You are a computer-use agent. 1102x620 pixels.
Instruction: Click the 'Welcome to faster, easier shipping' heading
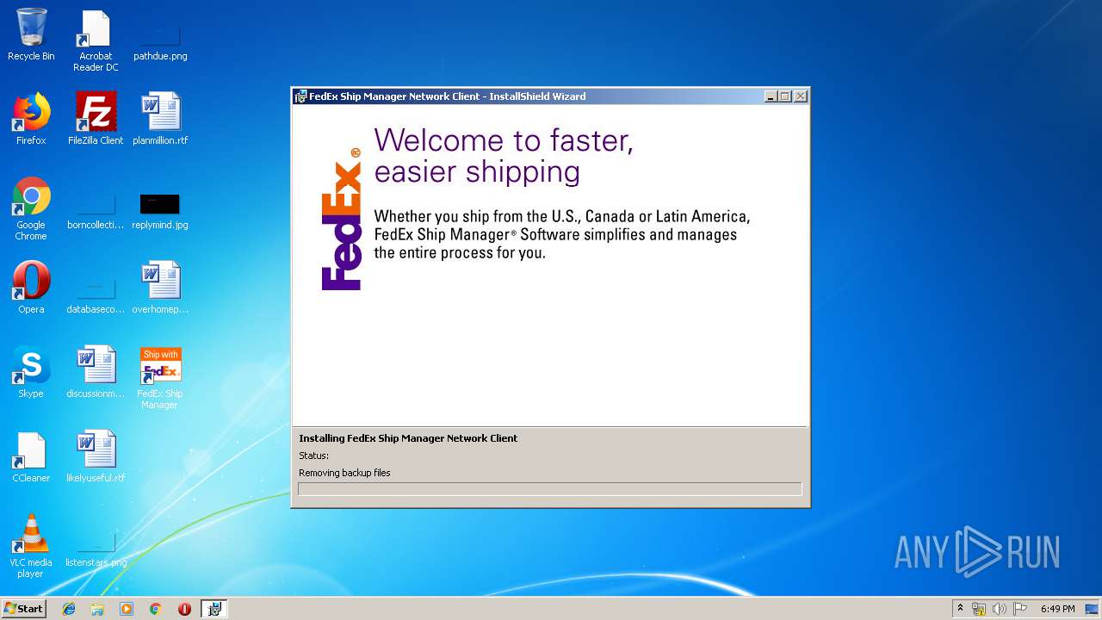pyautogui.click(x=504, y=155)
